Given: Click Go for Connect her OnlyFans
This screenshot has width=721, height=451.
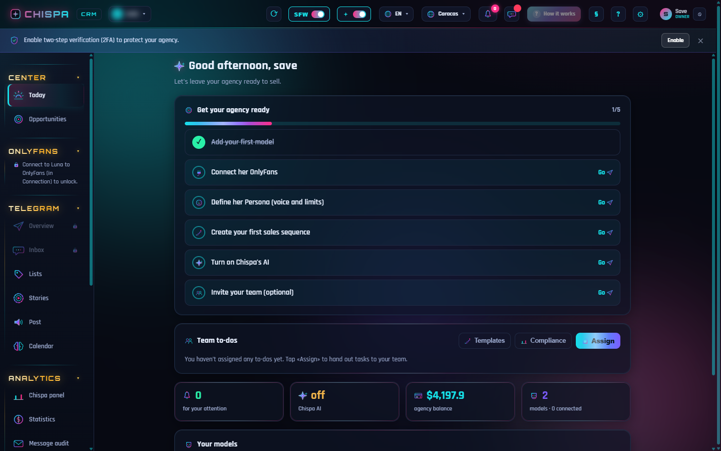Looking at the screenshot, I should [605, 172].
